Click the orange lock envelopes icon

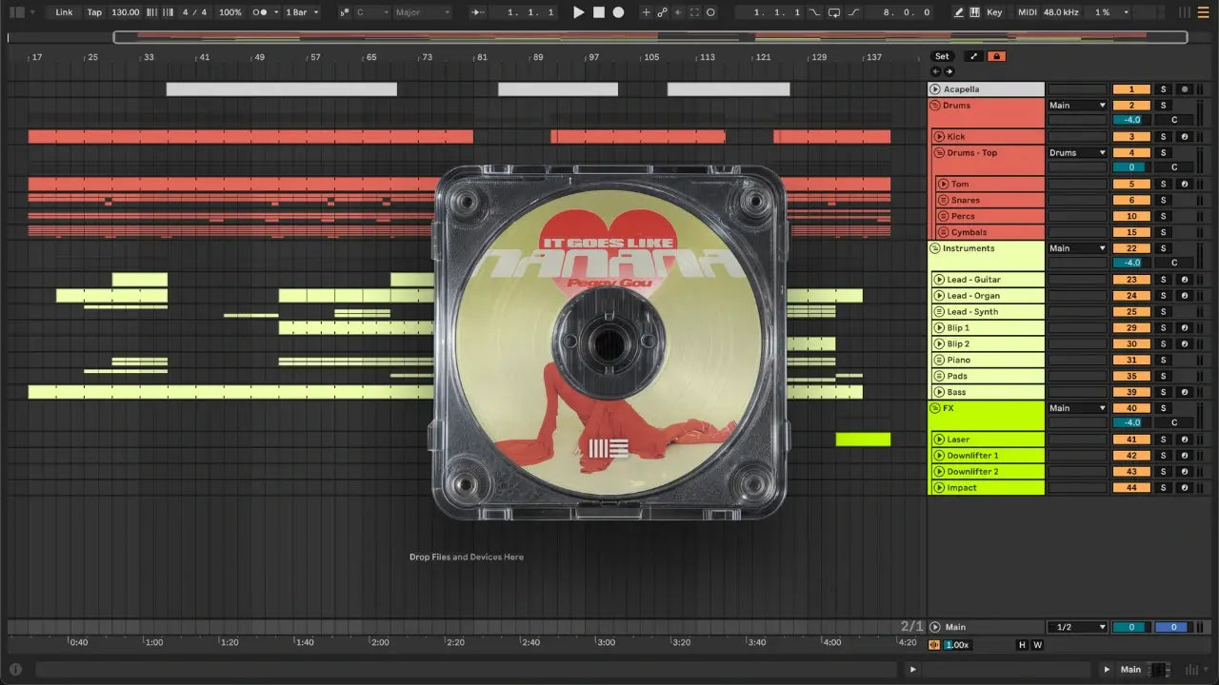(996, 56)
